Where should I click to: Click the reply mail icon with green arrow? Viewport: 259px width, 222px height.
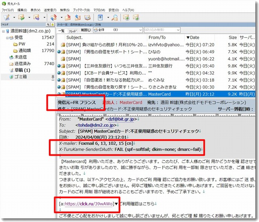[x=21, y=17]
